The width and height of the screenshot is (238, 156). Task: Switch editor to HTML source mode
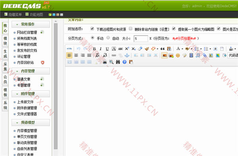click(x=69, y=49)
